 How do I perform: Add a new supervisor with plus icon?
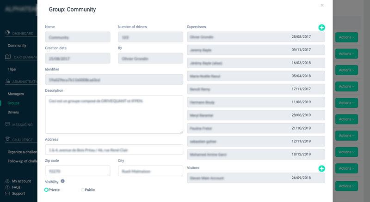pyautogui.click(x=321, y=28)
